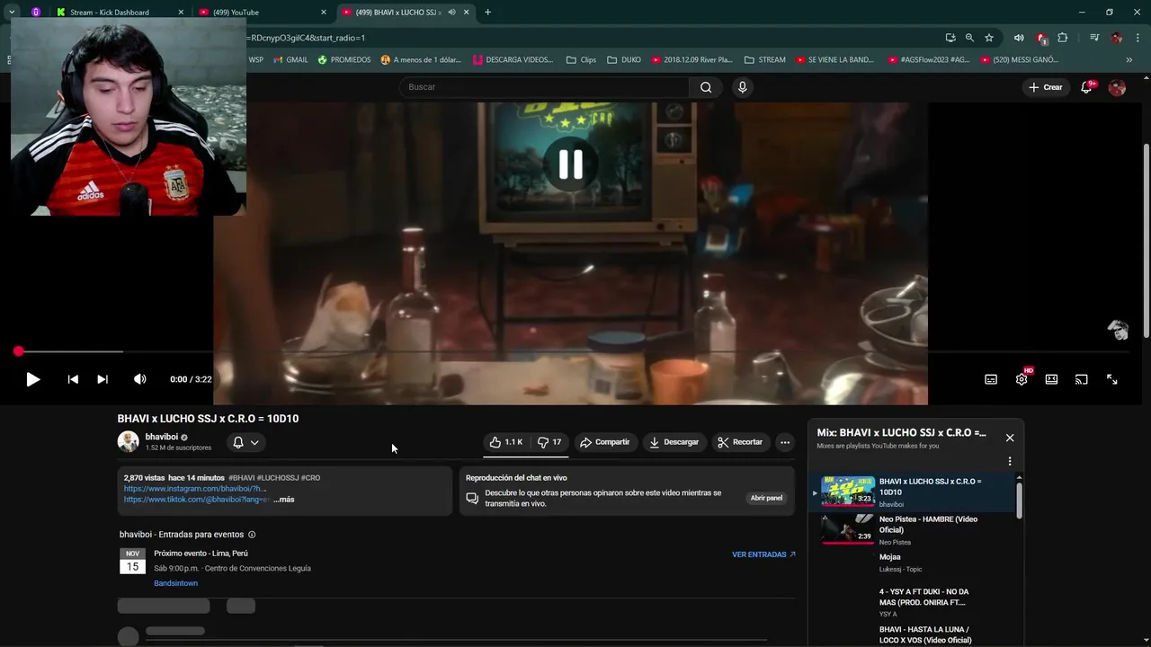This screenshot has height=647, width=1151.
Task: Click the large pause overlay on the video
Action: (570, 164)
